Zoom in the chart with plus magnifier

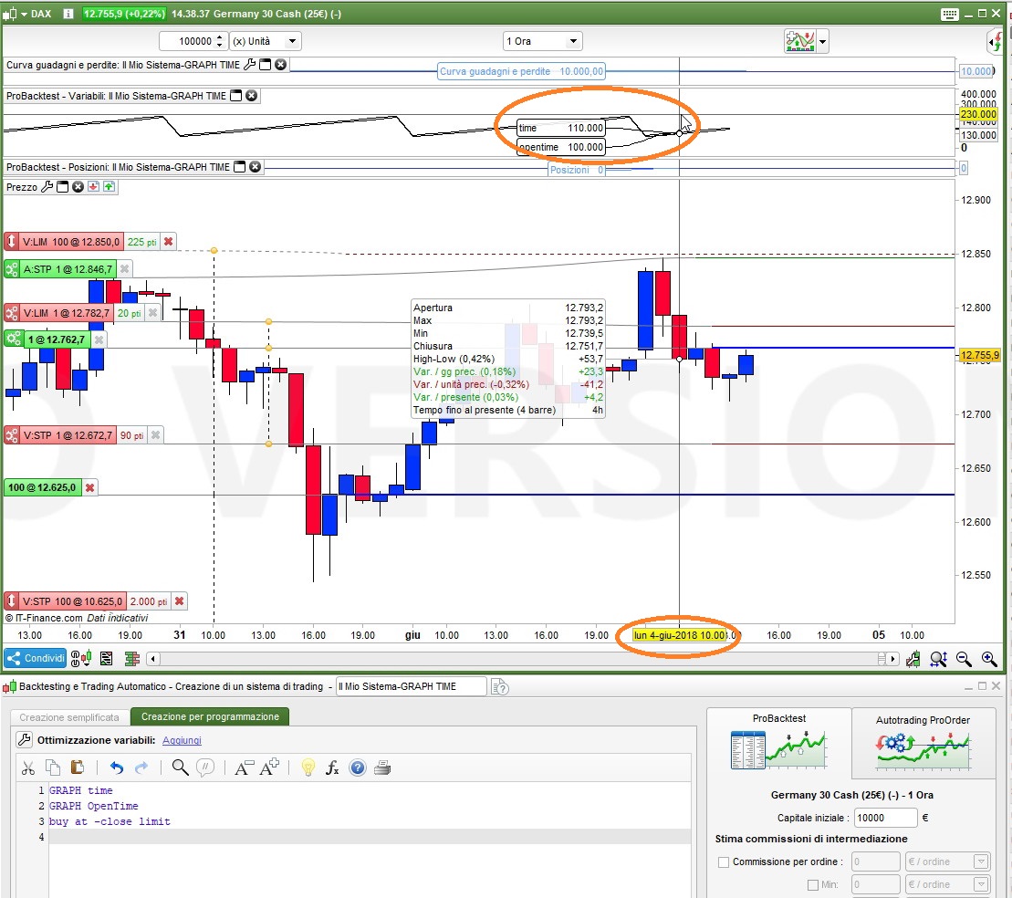click(x=989, y=659)
